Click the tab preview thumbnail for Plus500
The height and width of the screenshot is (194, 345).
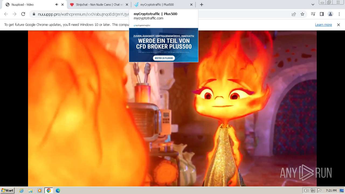(164, 43)
